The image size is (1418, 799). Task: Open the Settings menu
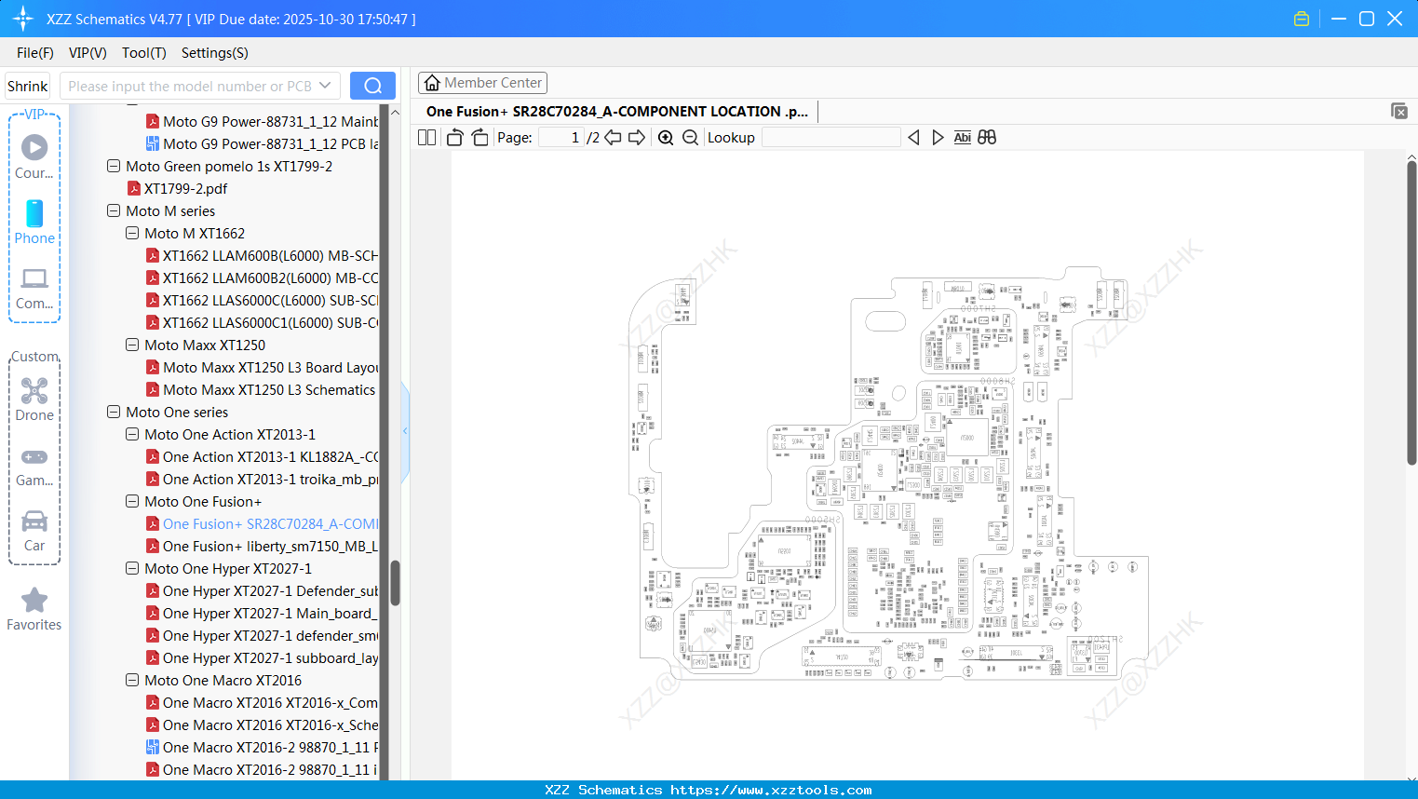tap(214, 53)
